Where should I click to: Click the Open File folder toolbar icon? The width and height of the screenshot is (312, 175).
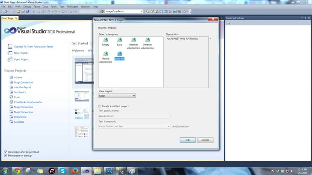(18, 11)
